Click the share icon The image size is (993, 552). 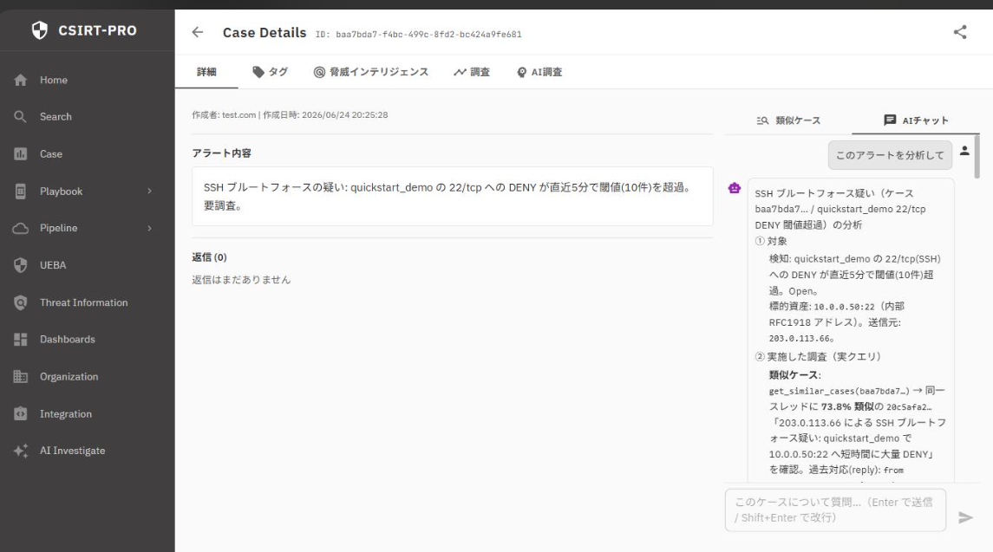(960, 32)
